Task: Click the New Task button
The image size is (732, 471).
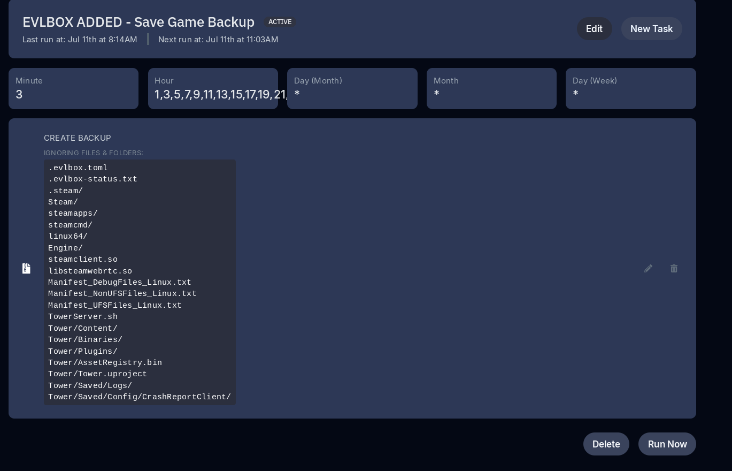Action: (651, 29)
